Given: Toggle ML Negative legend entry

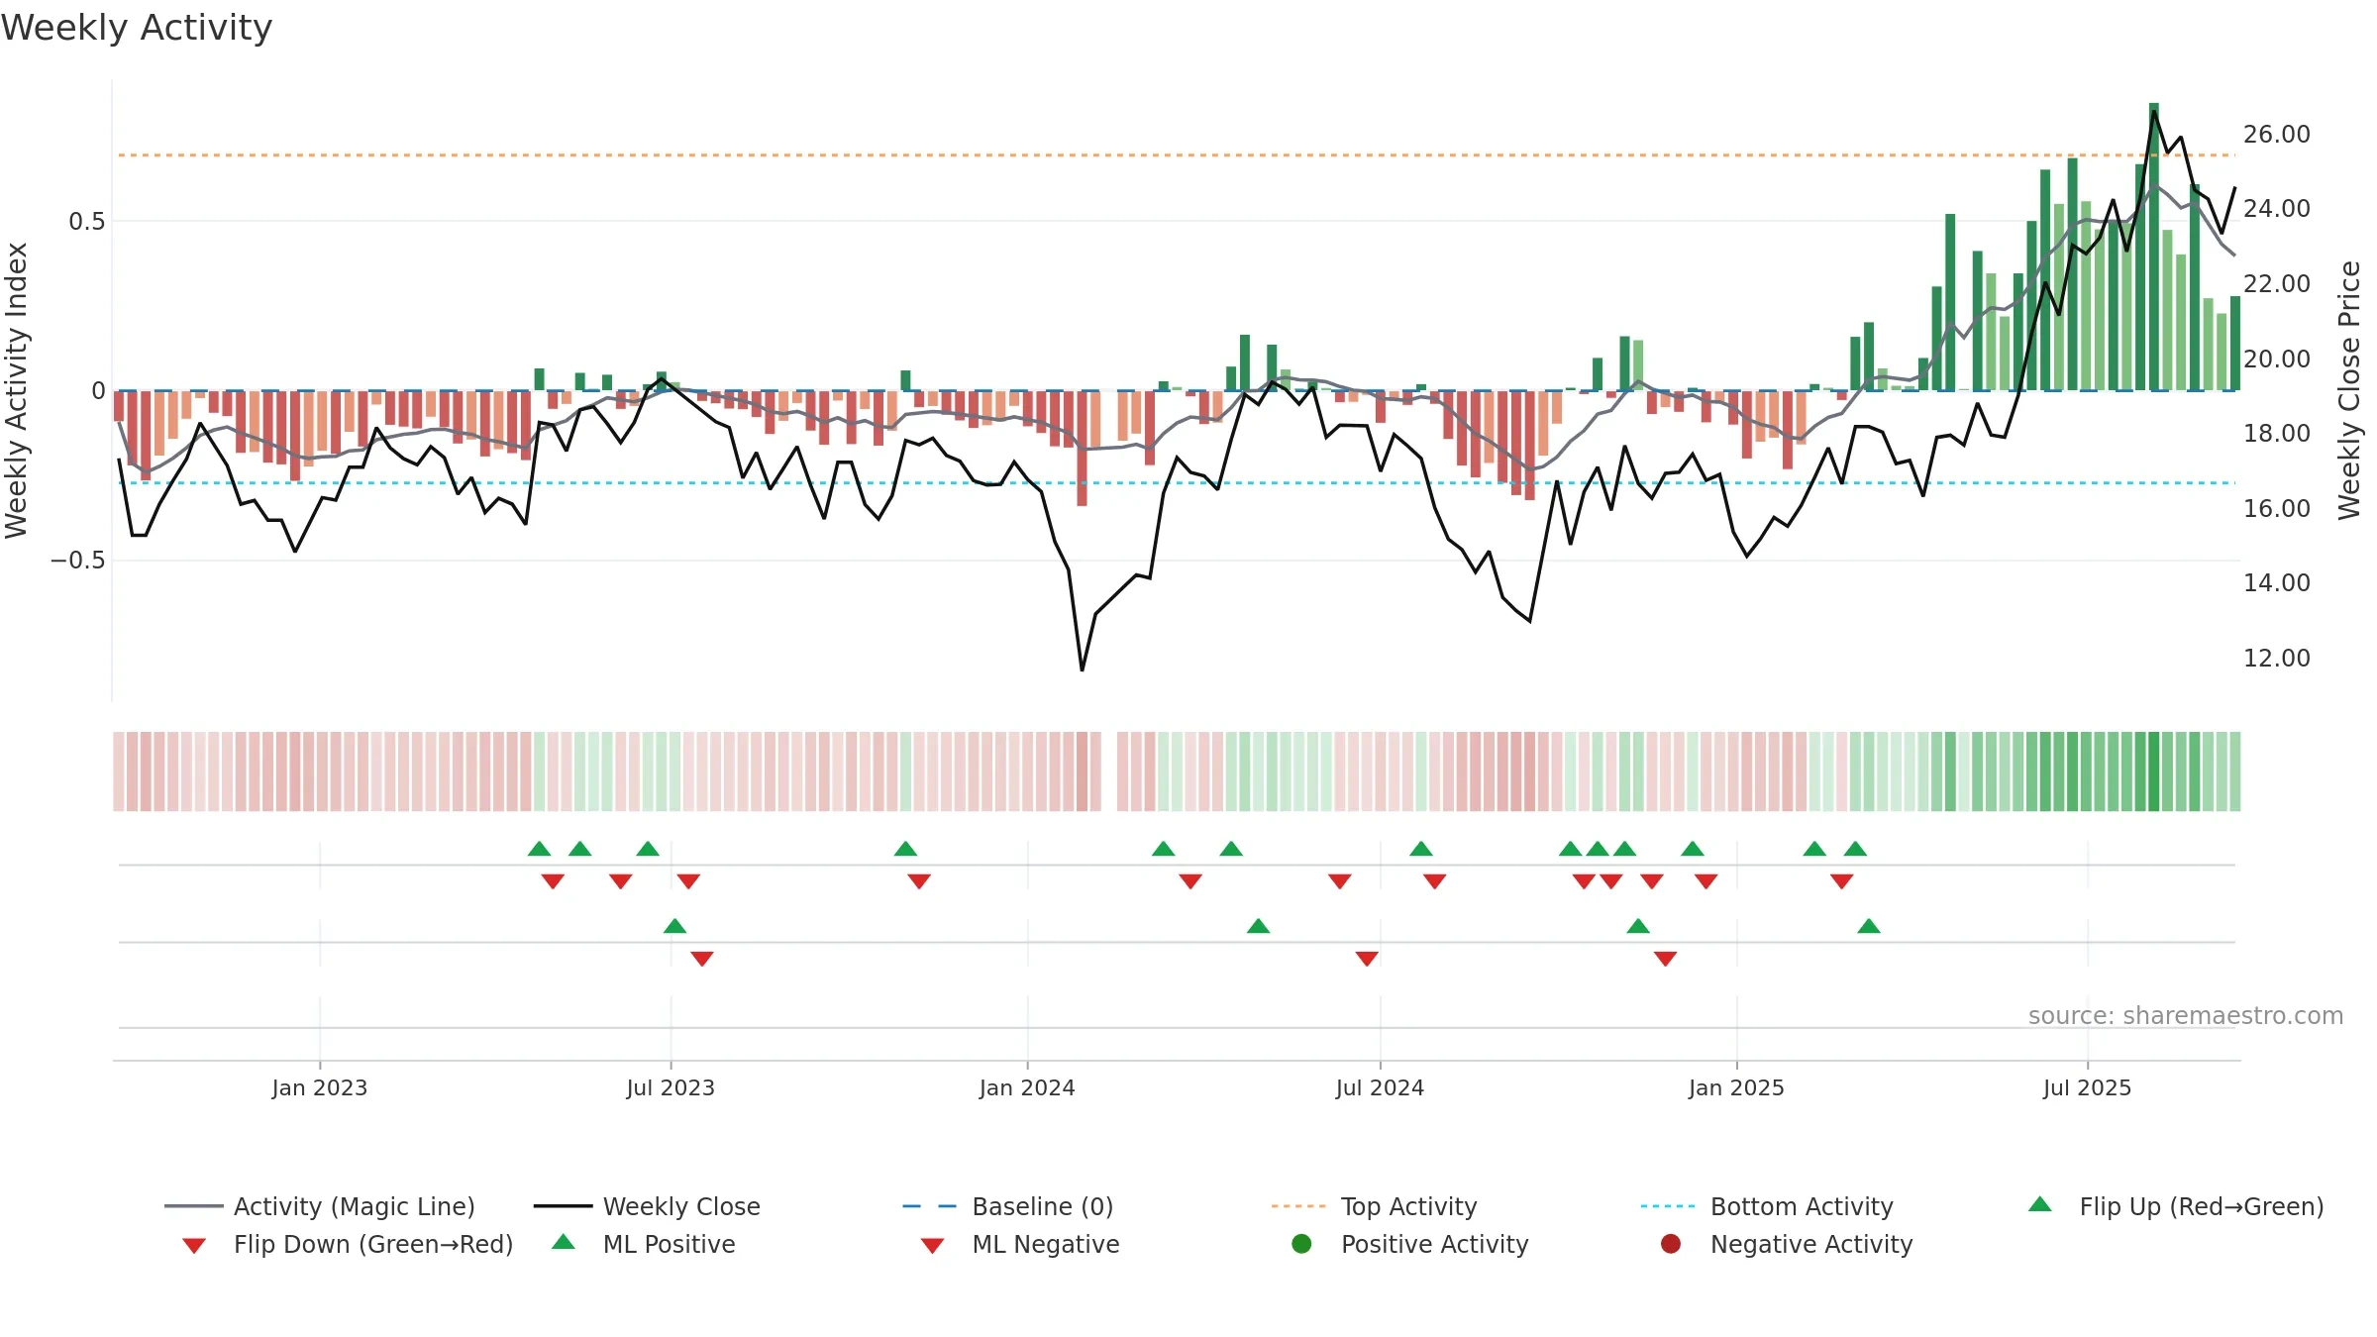Looking at the screenshot, I should (x=1020, y=1244).
